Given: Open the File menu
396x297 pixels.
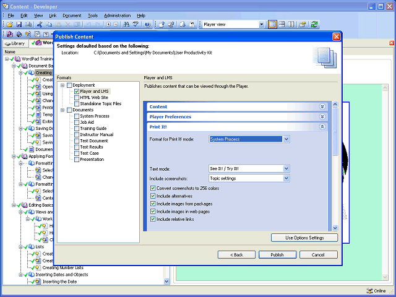Looking at the screenshot, I should [x=11, y=15].
